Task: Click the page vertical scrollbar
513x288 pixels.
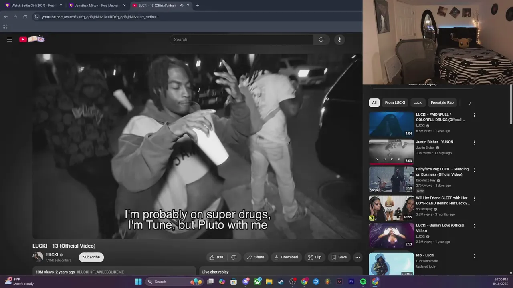Action: click(x=511, y=105)
